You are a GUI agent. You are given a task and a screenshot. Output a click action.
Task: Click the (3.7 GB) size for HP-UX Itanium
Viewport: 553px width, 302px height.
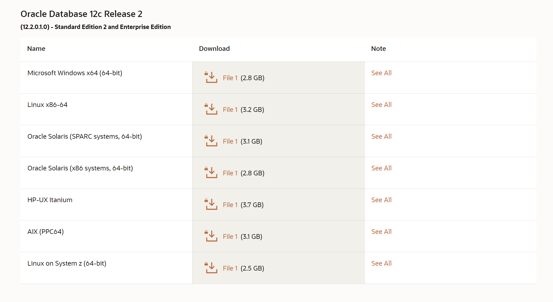click(x=252, y=205)
